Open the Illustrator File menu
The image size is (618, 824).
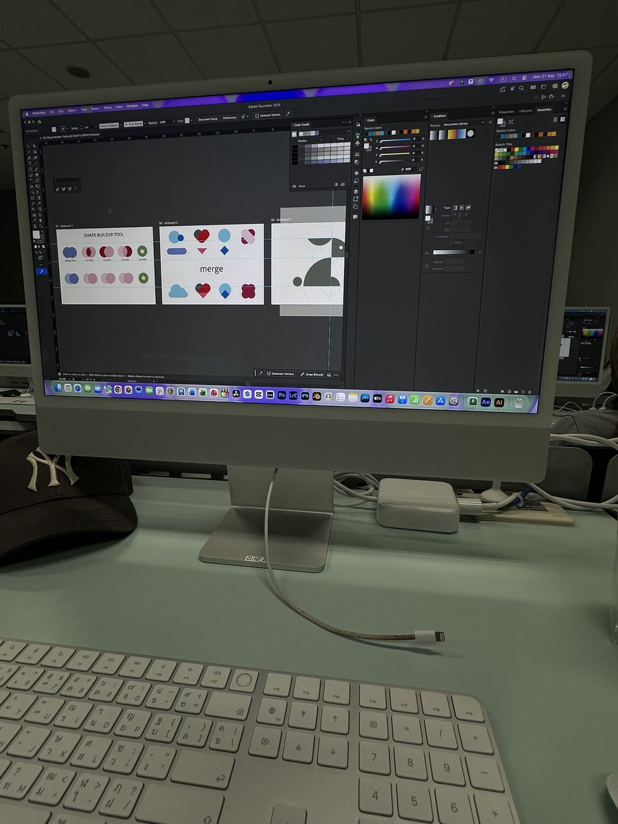[51, 111]
